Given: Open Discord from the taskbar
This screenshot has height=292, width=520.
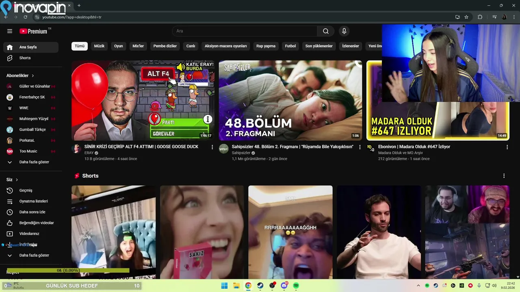Looking at the screenshot, I should click(x=284, y=286).
